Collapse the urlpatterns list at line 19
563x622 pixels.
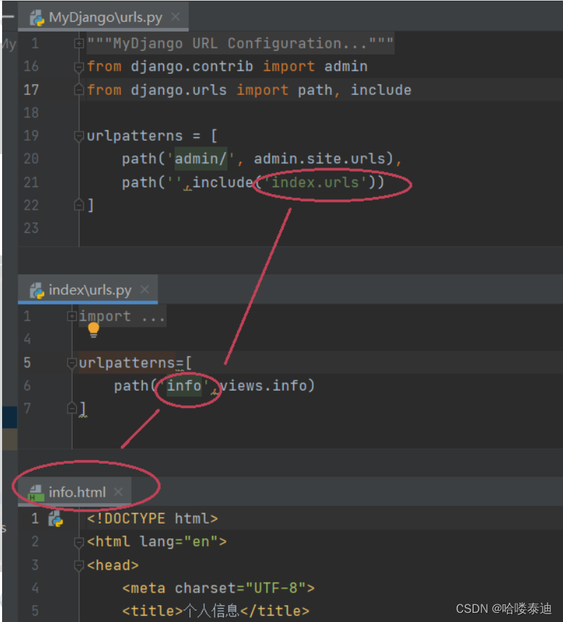pyautogui.click(x=79, y=136)
